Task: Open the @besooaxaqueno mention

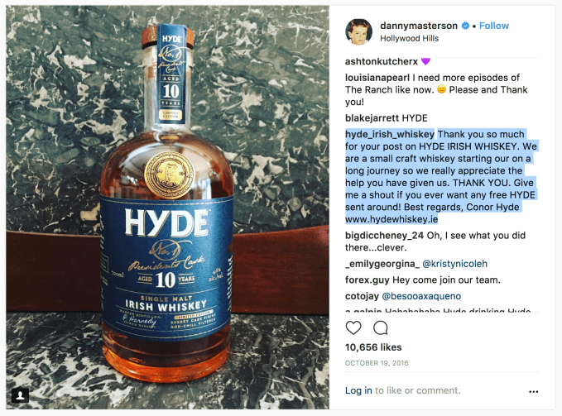Action: [x=421, y=296]
